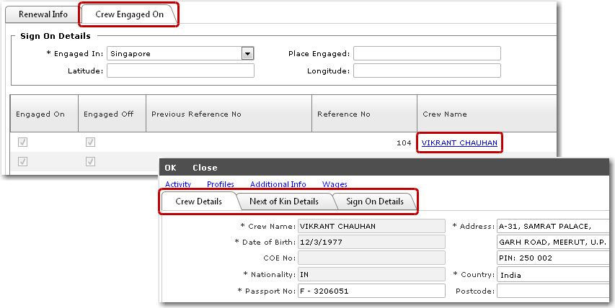Open the Profiles link

[221, 184]
